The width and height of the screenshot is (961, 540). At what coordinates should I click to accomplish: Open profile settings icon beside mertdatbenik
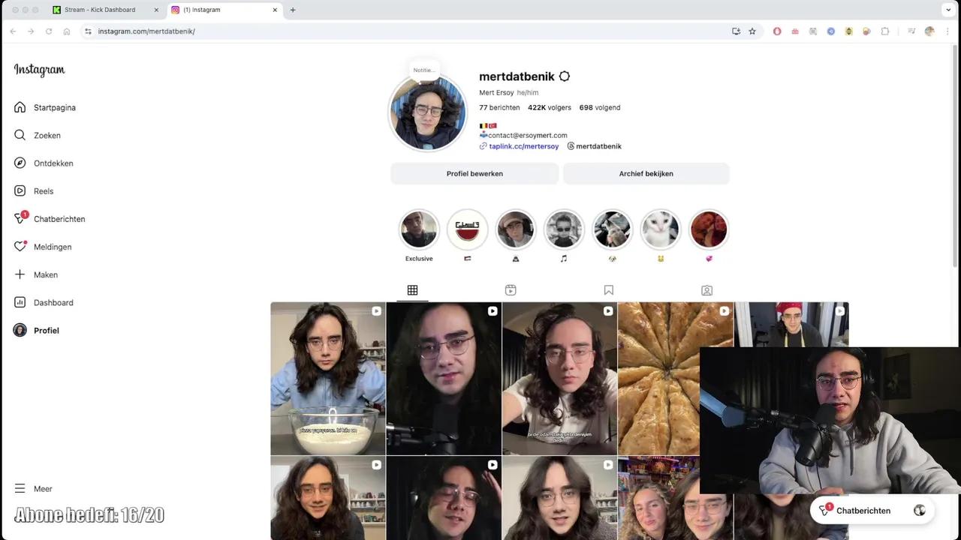pyautogui.click(x=565, y=76)
